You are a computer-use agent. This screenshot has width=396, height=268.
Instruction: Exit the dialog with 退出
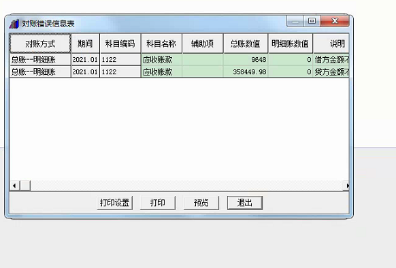245,203
